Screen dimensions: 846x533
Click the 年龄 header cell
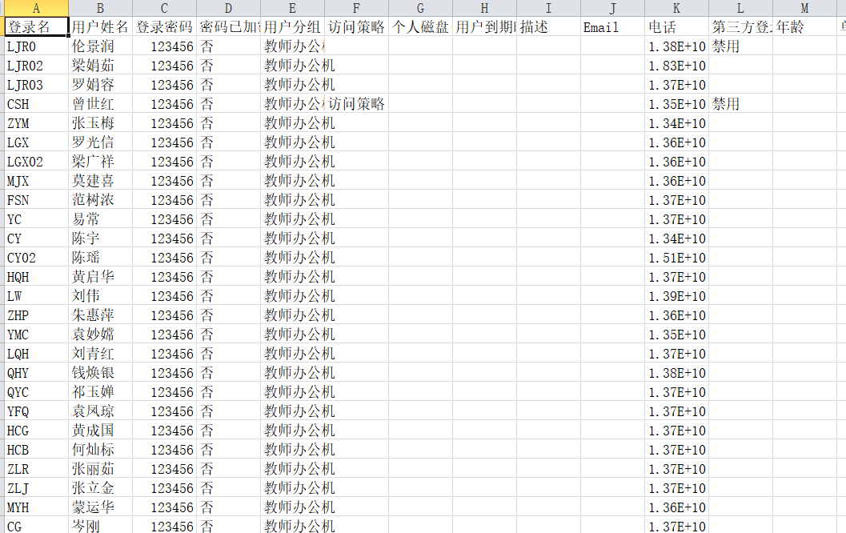pos(804,27)
